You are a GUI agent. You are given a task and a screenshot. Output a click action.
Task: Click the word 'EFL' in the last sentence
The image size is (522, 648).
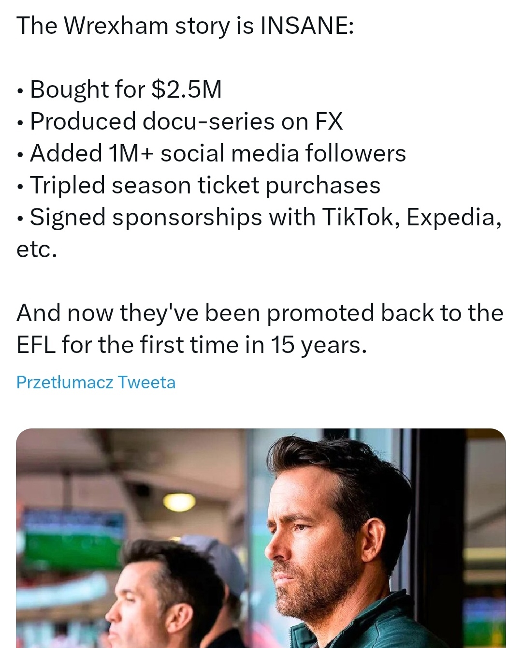tap(36, 345)
